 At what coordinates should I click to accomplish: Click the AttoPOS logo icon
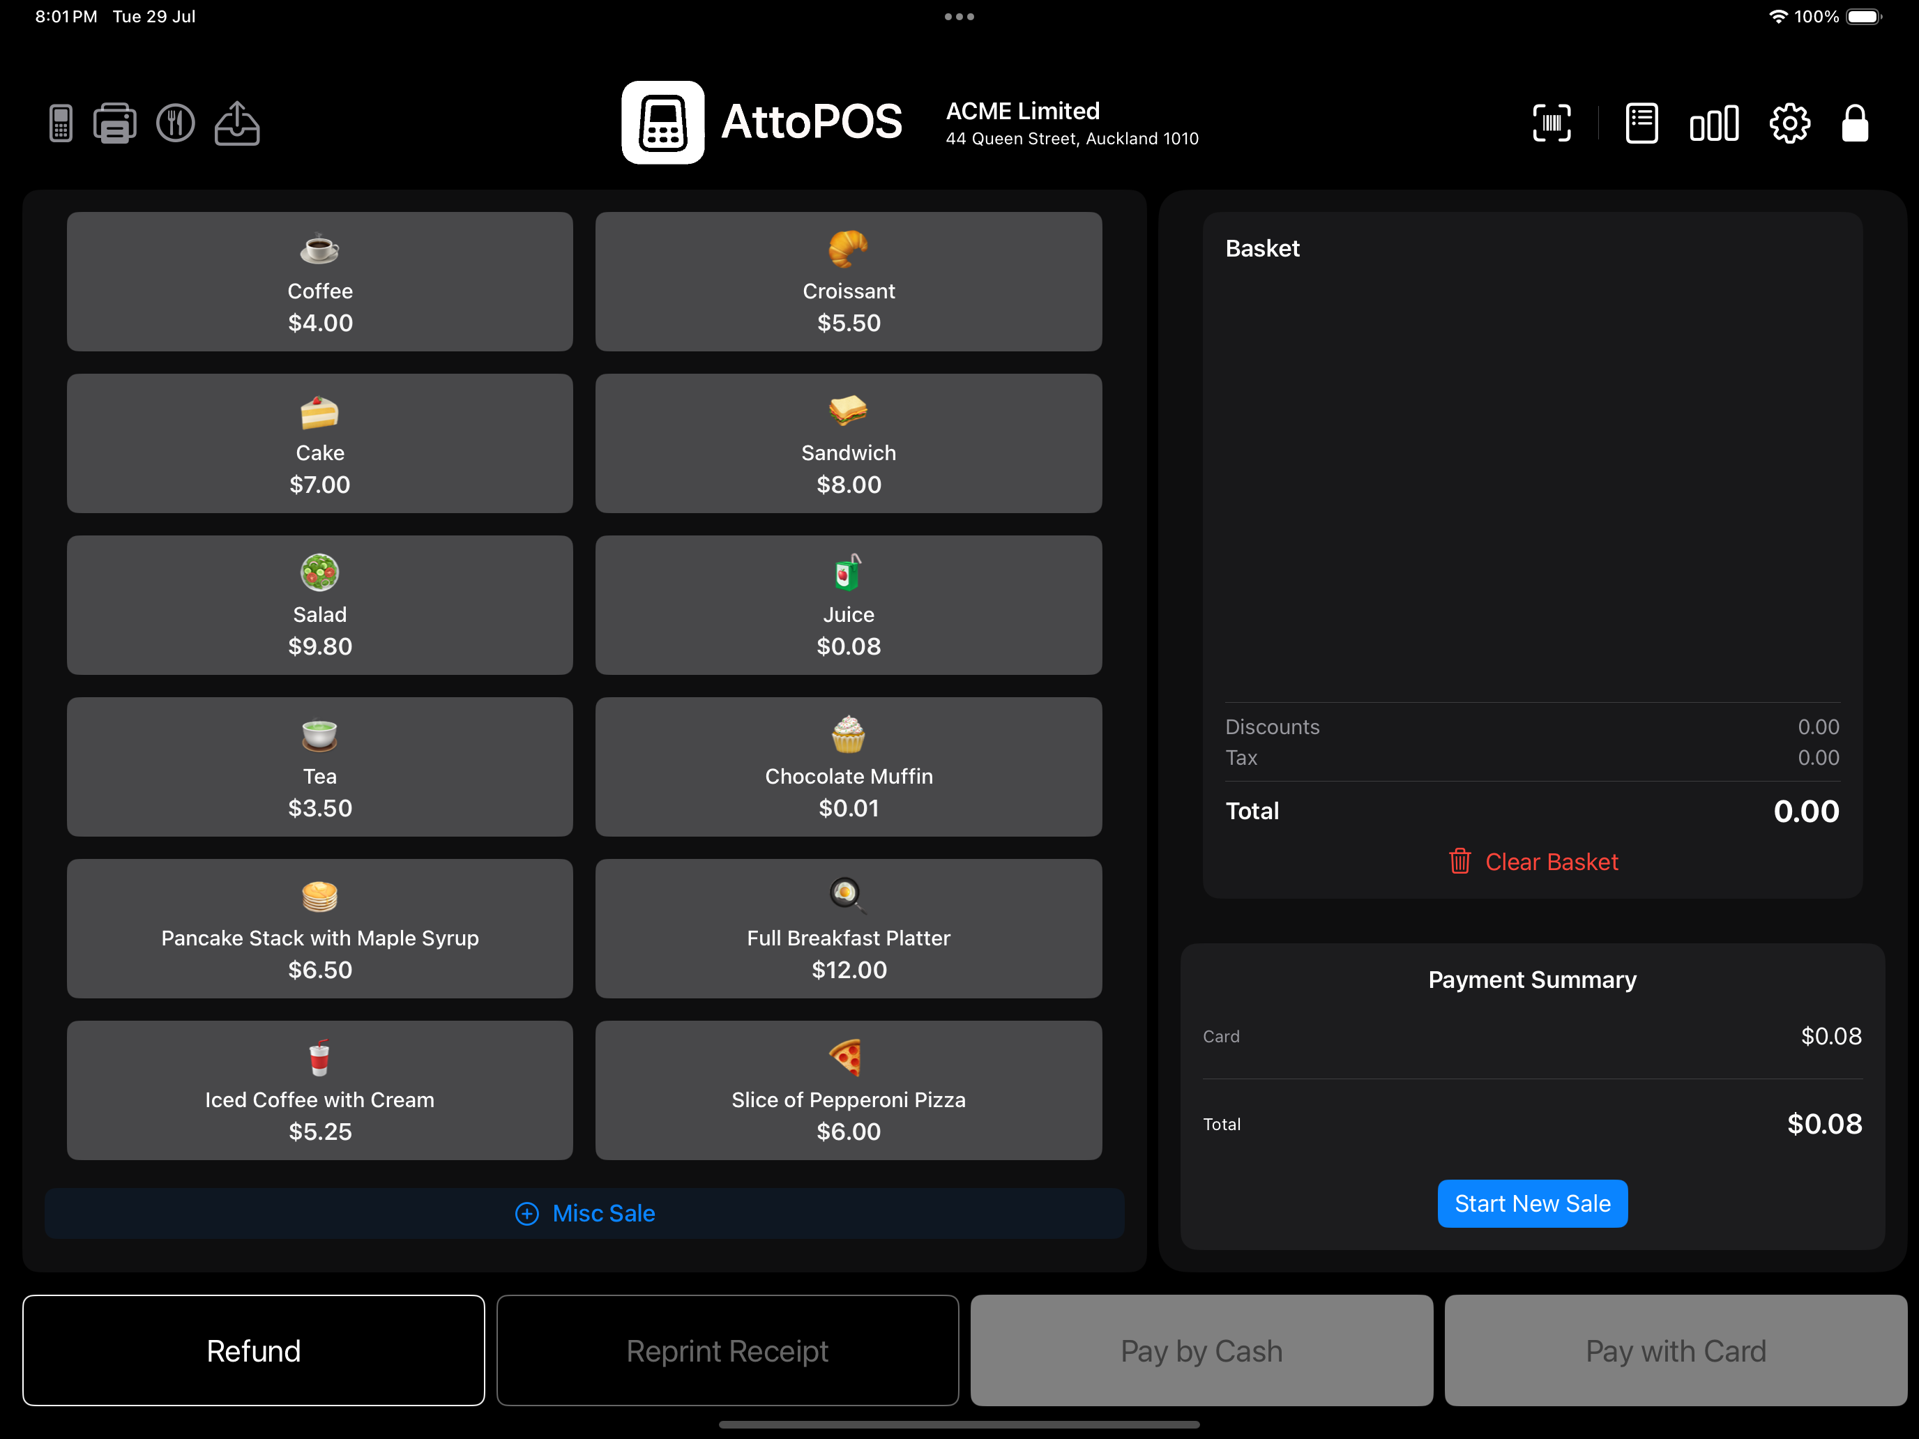663,122
